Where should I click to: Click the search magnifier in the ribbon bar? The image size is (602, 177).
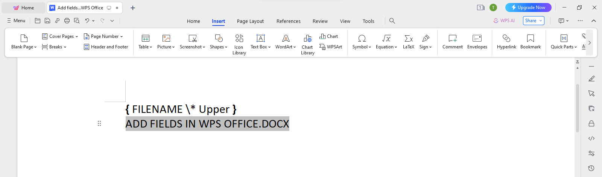point(392,21)
